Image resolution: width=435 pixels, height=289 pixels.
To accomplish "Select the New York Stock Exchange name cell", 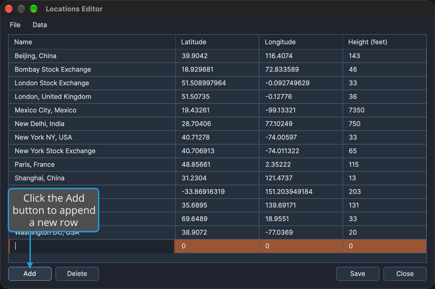I will [92, 151].
